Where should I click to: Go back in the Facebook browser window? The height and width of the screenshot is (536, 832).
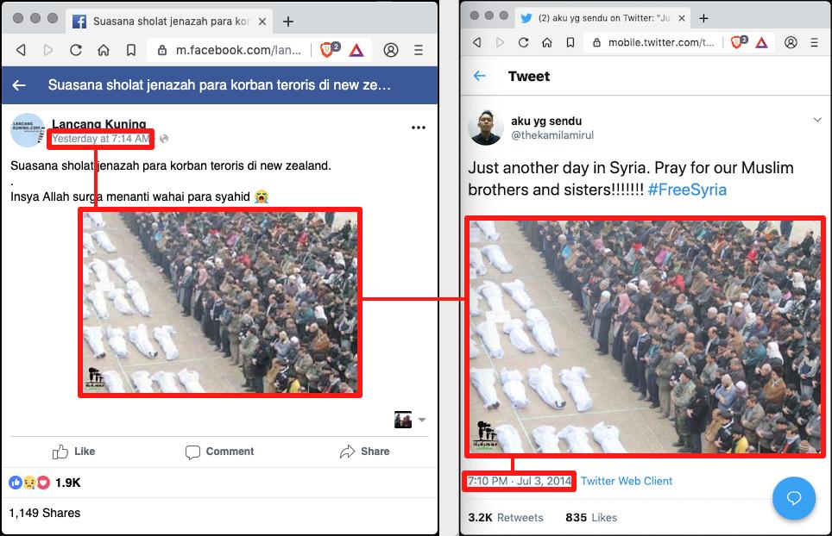click(22, 50)
